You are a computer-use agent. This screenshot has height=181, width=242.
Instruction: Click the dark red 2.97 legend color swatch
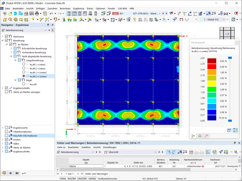click(211, 61)
